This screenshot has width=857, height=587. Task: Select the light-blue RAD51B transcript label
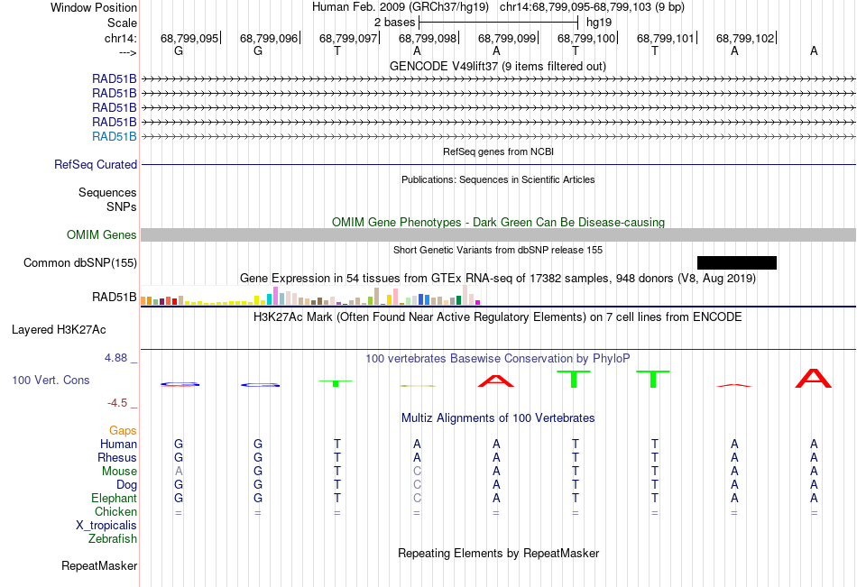click(115, 137)
